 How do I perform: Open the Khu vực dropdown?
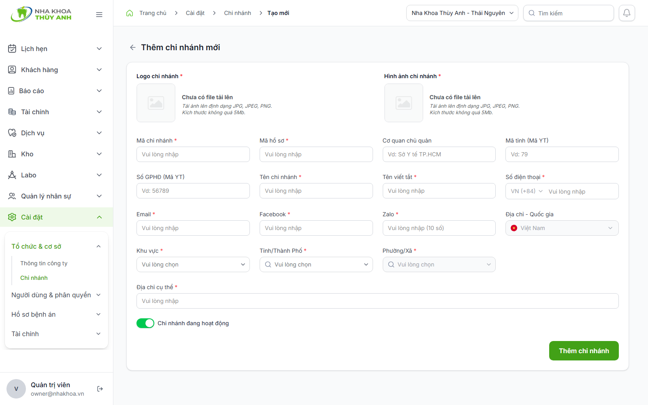193,264
